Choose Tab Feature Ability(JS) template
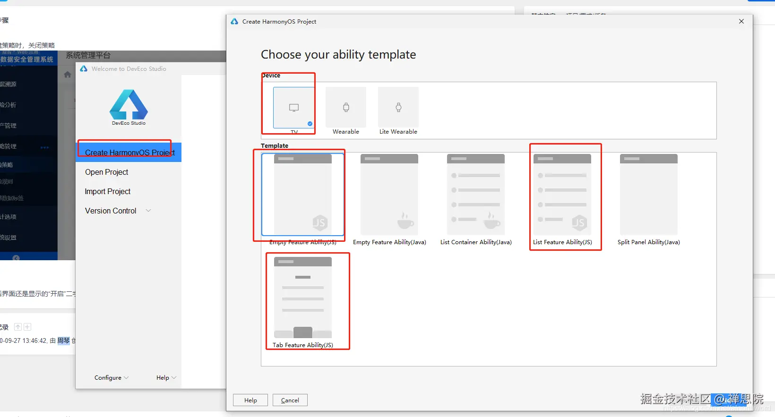 (x=303, y=298)
